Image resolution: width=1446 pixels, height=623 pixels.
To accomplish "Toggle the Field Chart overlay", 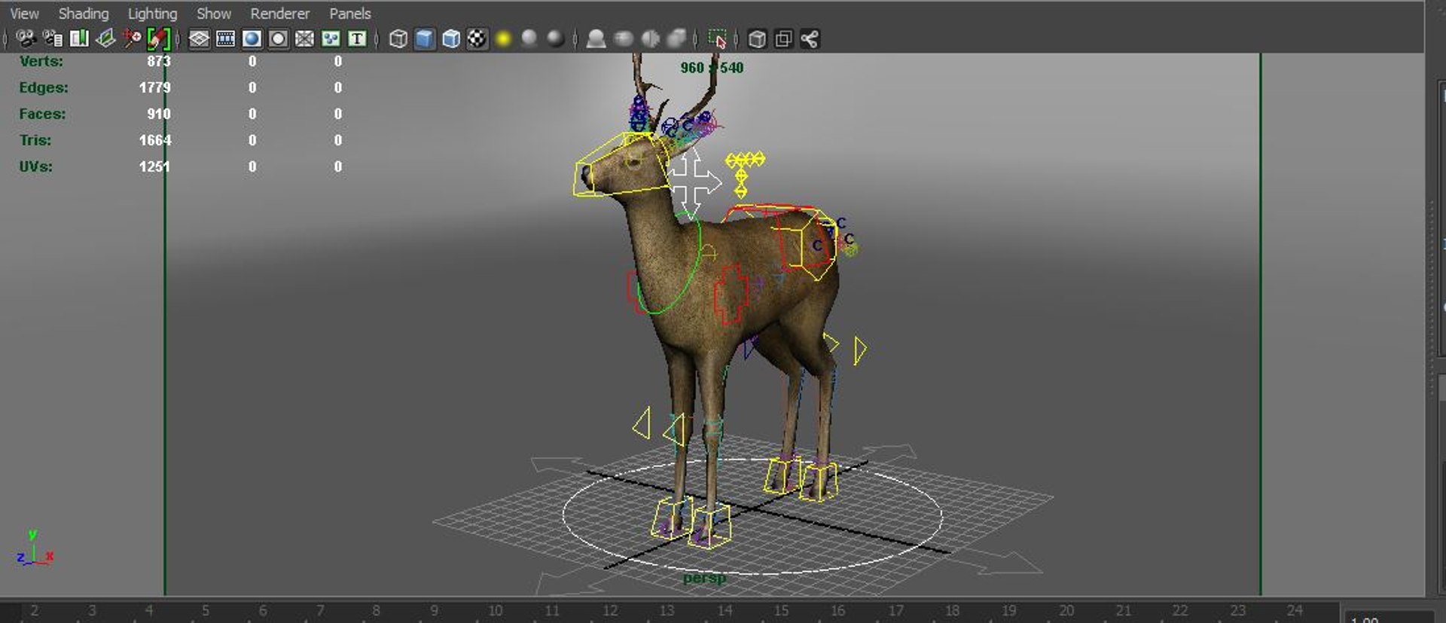I will 304,38.
